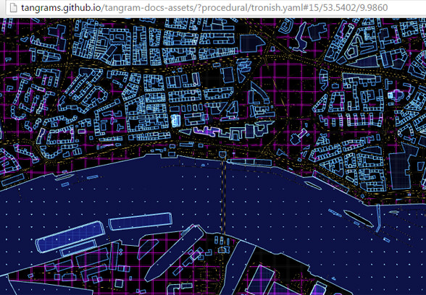426x295 pixels.
Task: Click the cross-shaped building near the riverbank
Action: (298, 137)
